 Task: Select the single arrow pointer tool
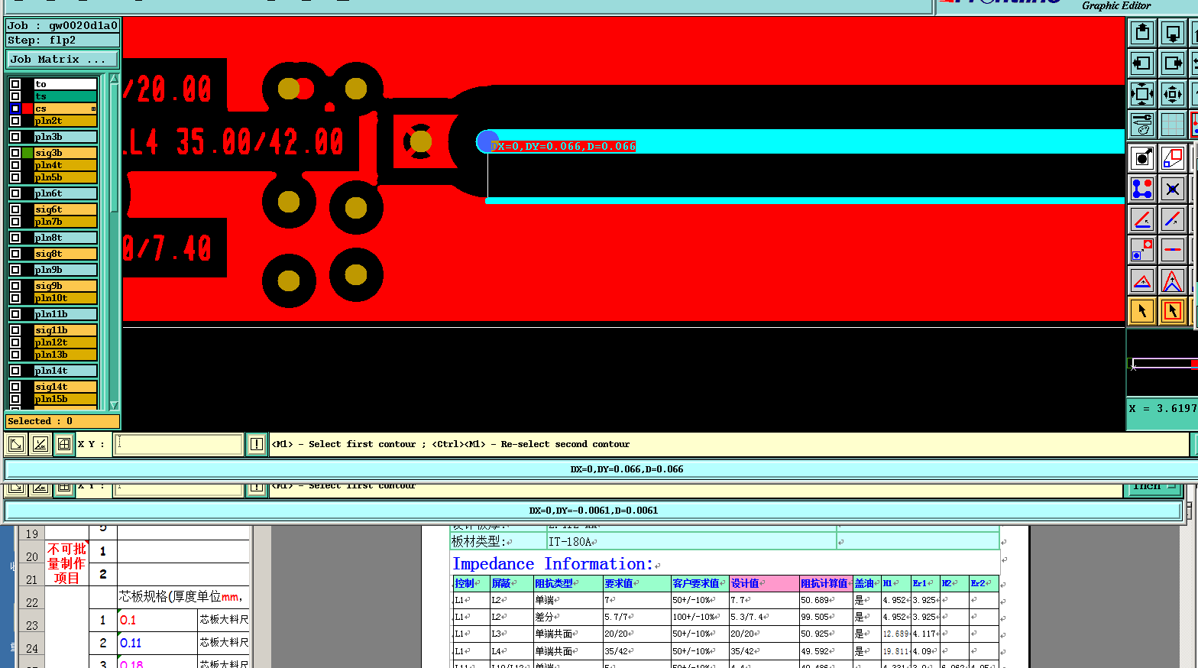pos(1142,311)
